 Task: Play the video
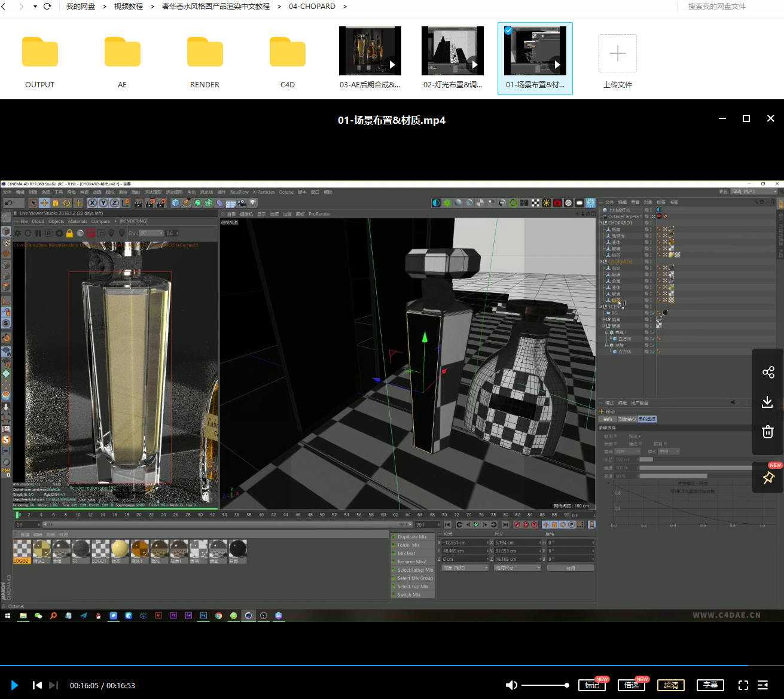(14, 685)
